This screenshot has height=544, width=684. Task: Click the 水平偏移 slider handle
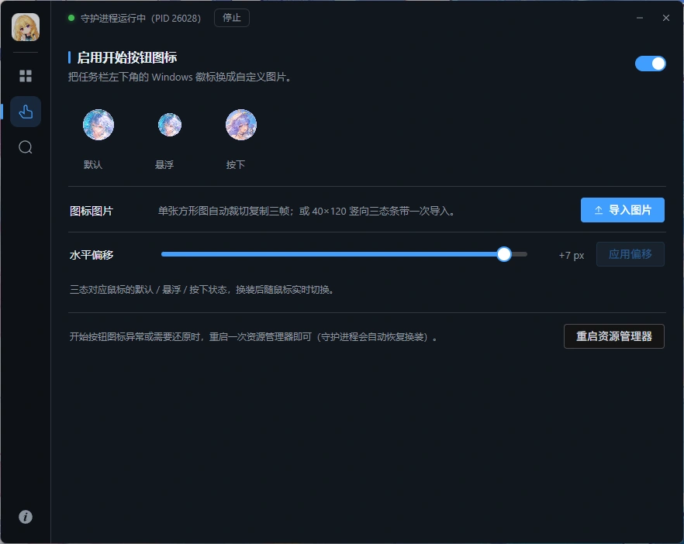coord(504,254)
